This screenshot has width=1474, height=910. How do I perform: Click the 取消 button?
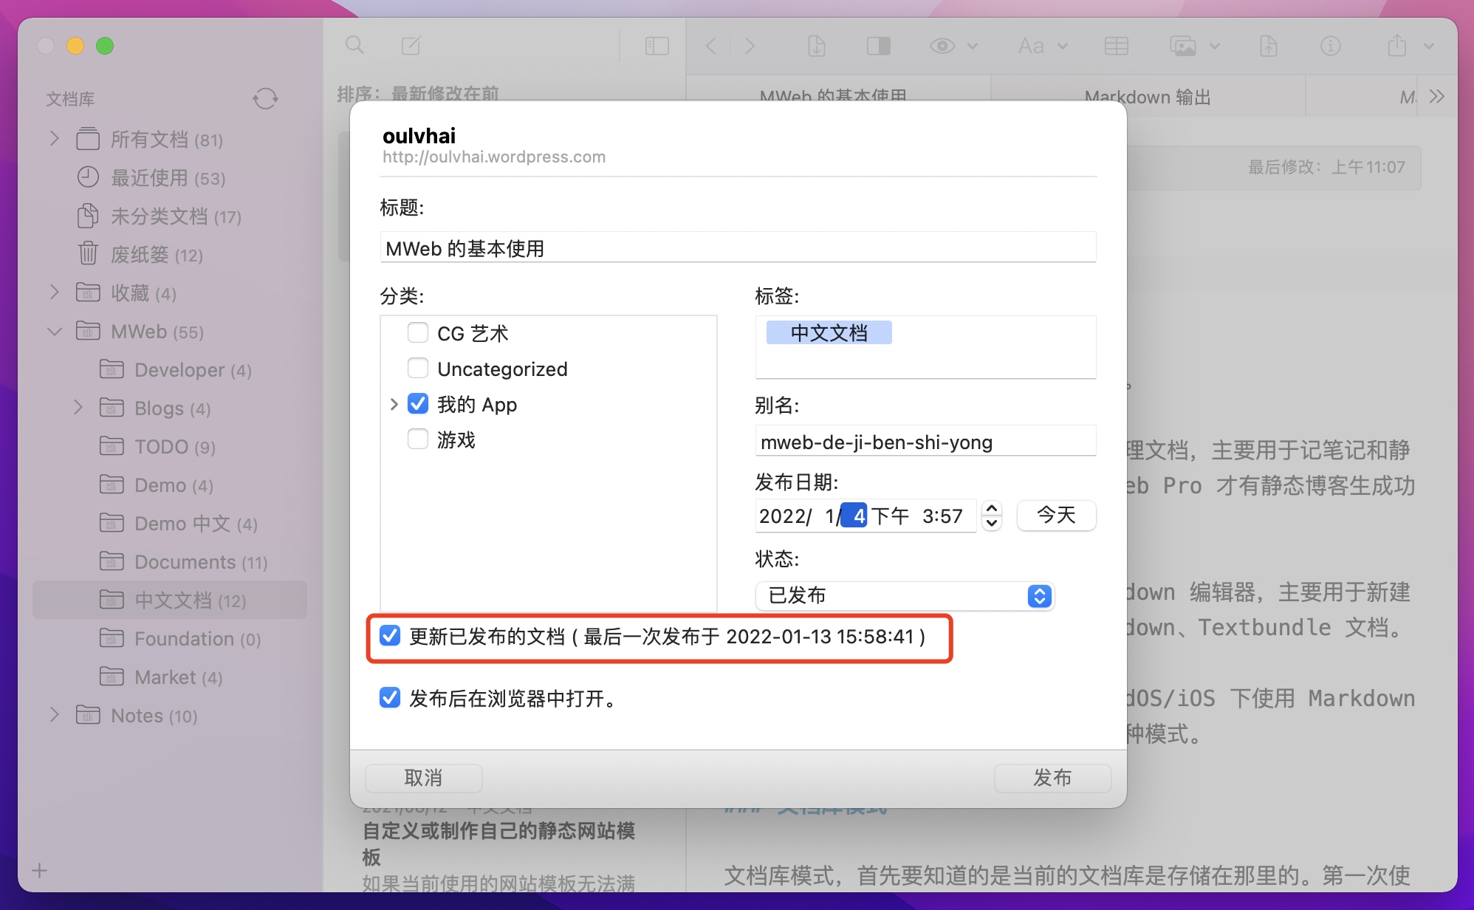tap(423, 778)
